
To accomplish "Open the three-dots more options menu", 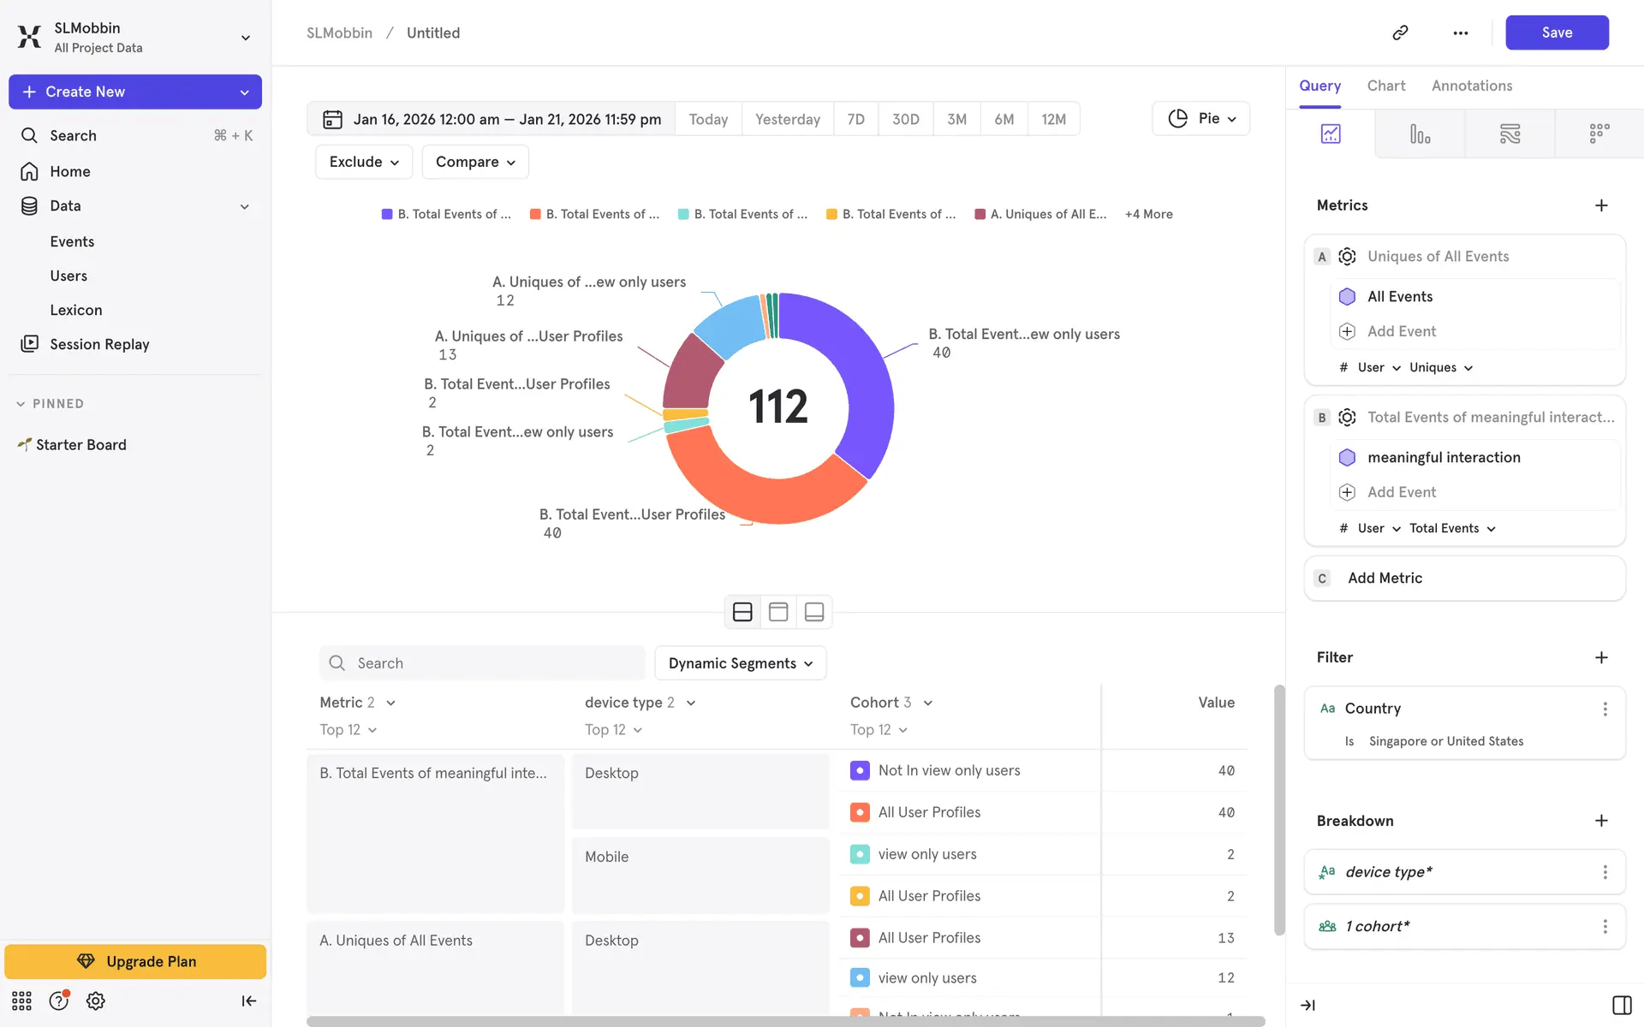I will (x=1461, y=33).
